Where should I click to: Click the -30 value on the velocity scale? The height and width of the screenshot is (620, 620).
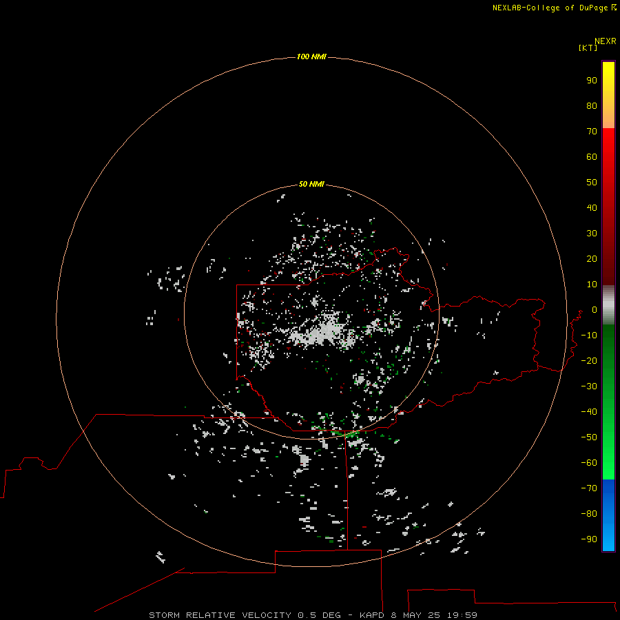(589, 386)
